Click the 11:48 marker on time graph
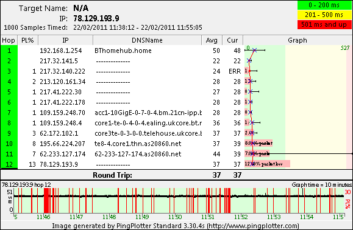The height and width of the screenshot is (230, 353). coord(109,217)
